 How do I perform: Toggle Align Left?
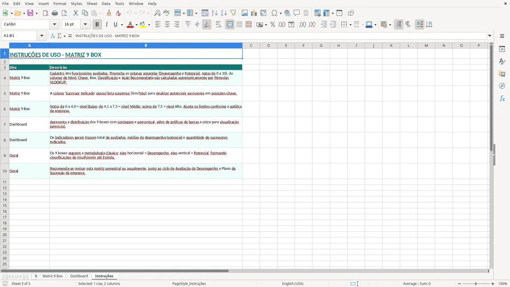tap(158, 25)
